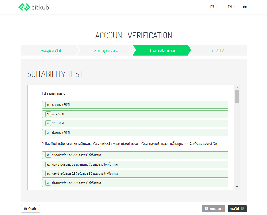Select age option 45 - 55 ปี

[x=135, y=114]
